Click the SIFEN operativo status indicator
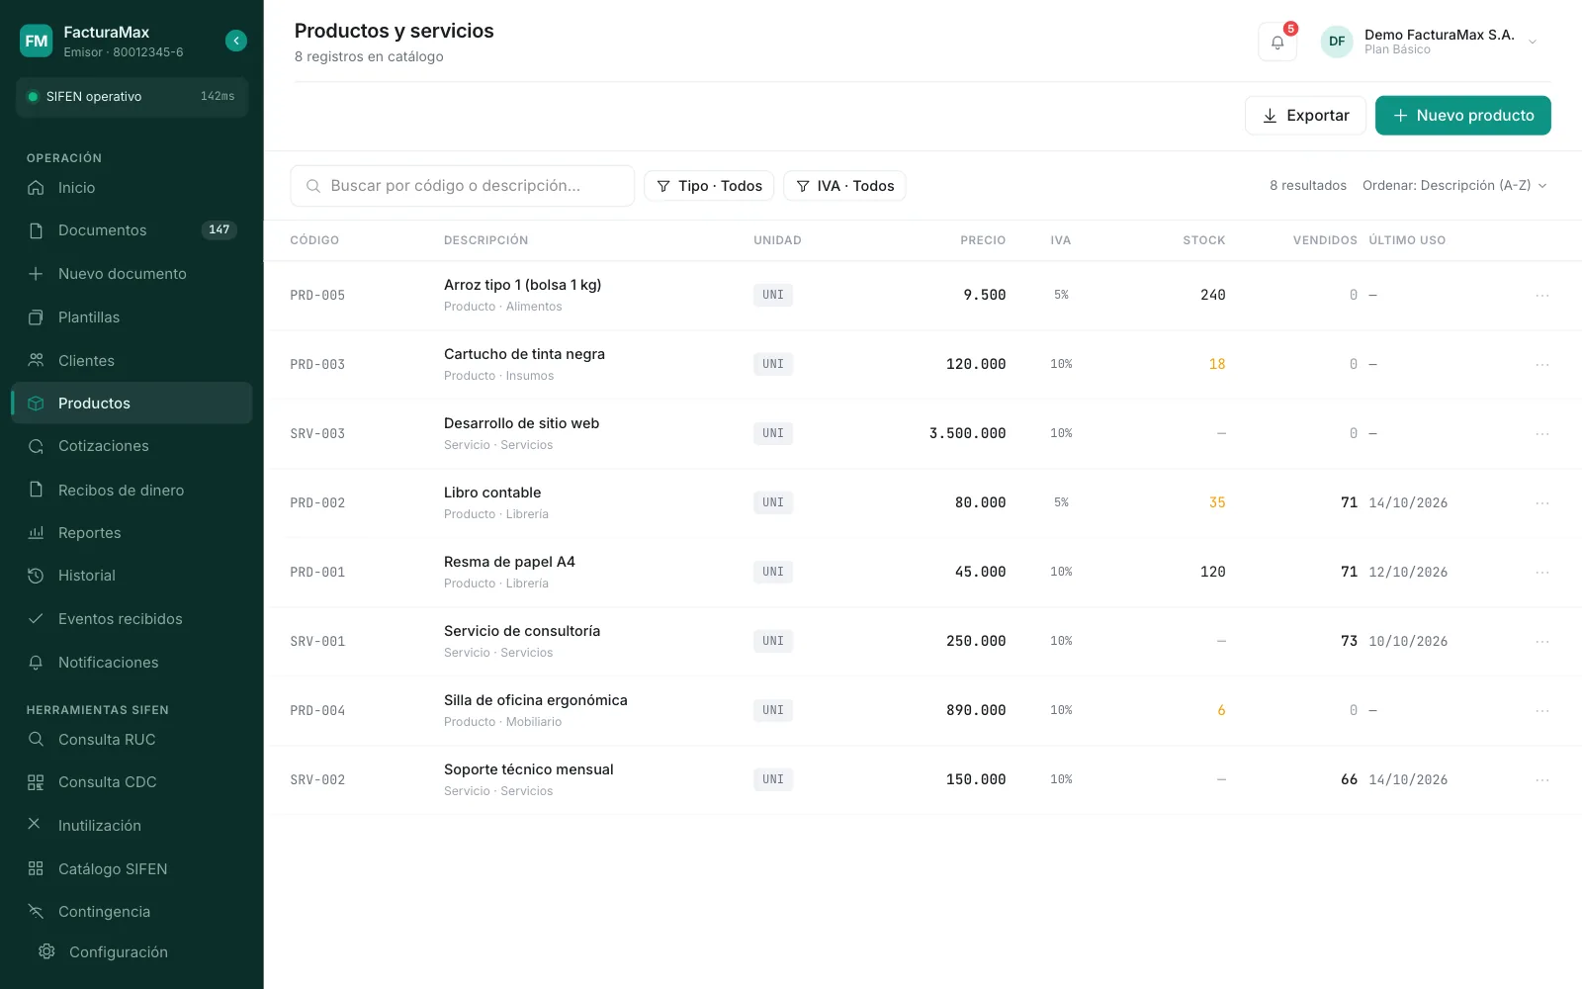The image size is (1582, 989). [x=132, y=97]
